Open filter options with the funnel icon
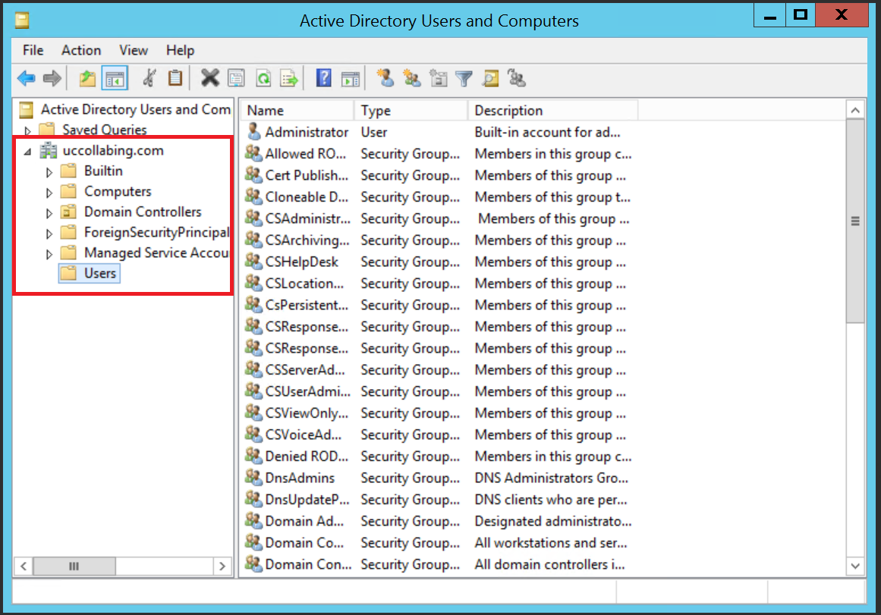 [464, 78]
